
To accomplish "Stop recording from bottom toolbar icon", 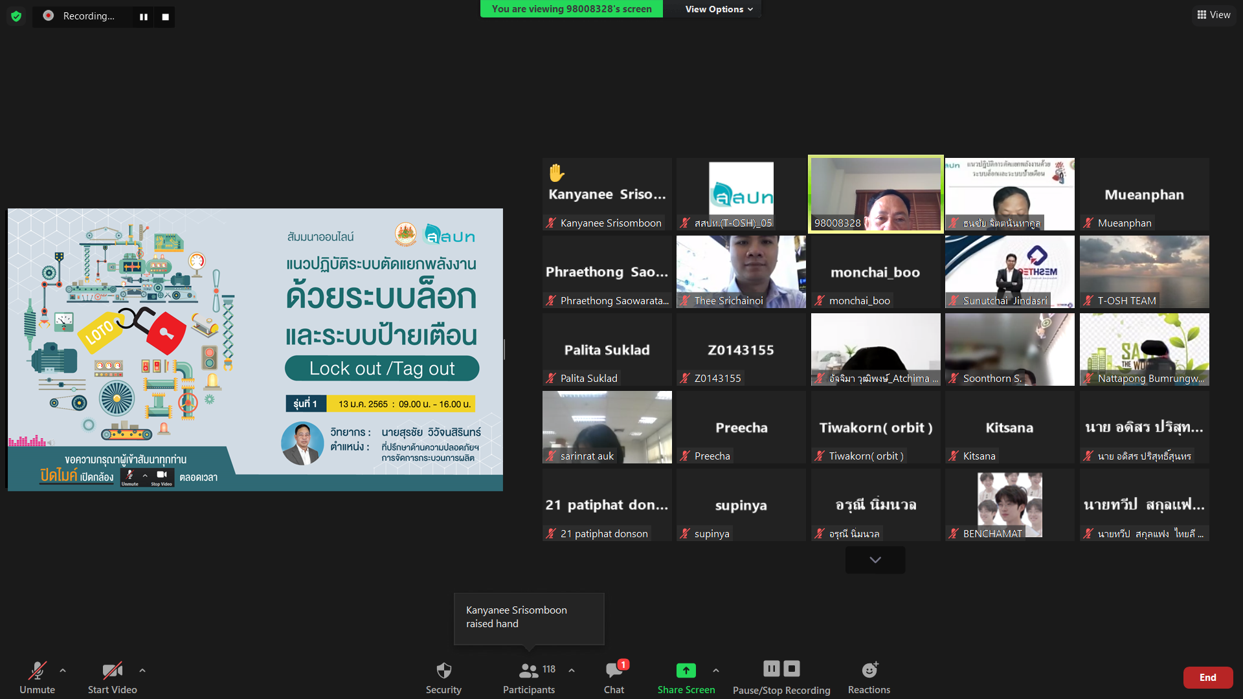I will point(792,669).
